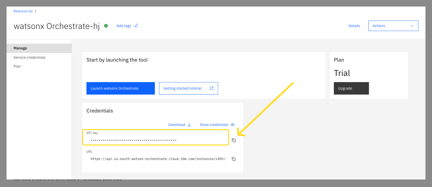Image resolution: width=432 pixels, height=187 pixels.
Task: Click the Add tags link
Action: 124,26
